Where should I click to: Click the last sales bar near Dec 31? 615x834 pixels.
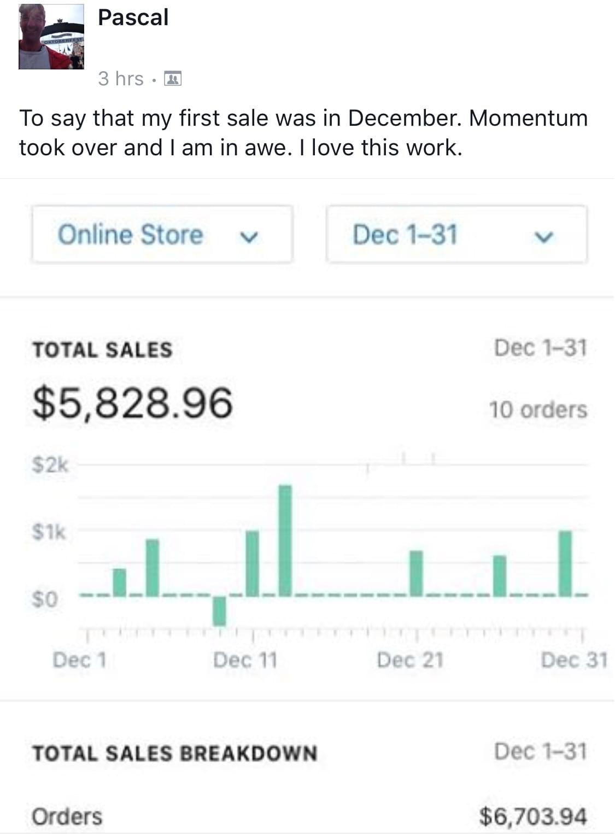[x=566, y=562]
